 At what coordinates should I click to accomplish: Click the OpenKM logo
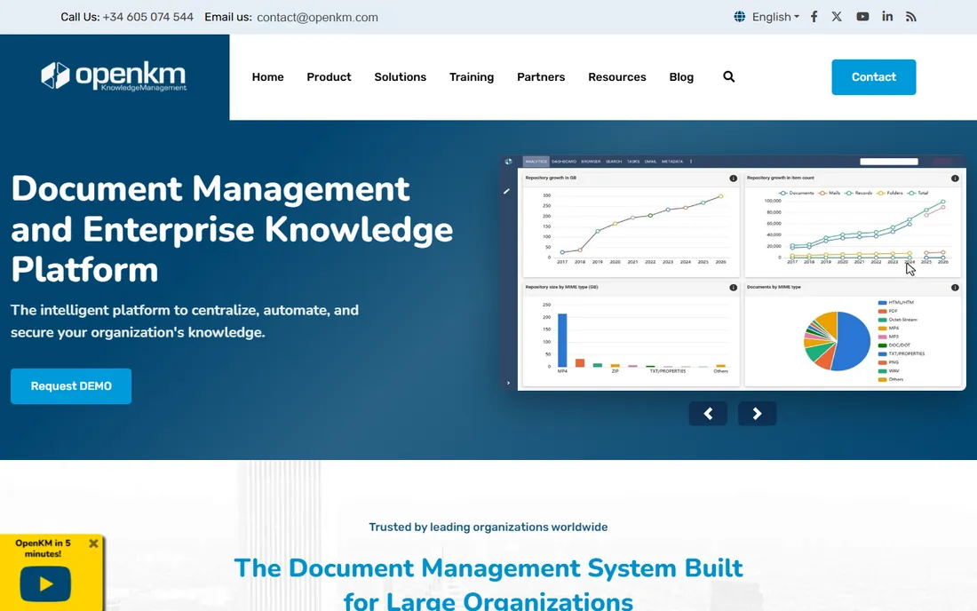[114, 76]
